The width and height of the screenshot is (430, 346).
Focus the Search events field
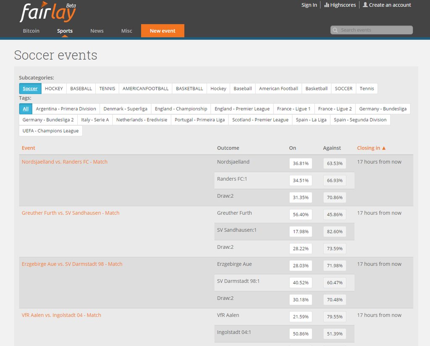(x=372, y=30)
